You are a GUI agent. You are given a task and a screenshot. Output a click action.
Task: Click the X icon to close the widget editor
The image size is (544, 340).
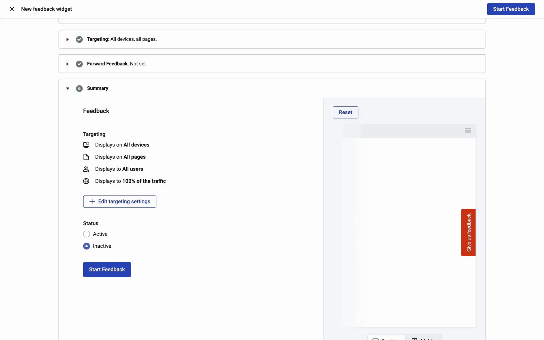point(12,9)
